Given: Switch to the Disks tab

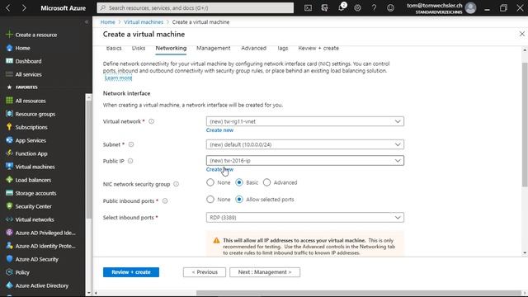Looking at the screenshot, I should (x=139, y=48).
